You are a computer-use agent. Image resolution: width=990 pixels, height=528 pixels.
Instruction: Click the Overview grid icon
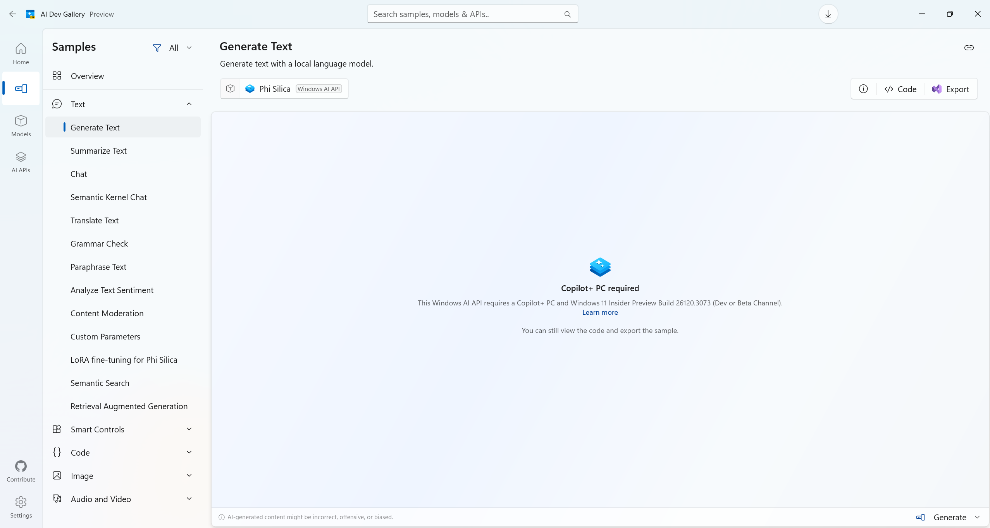[x=57, y=75]
